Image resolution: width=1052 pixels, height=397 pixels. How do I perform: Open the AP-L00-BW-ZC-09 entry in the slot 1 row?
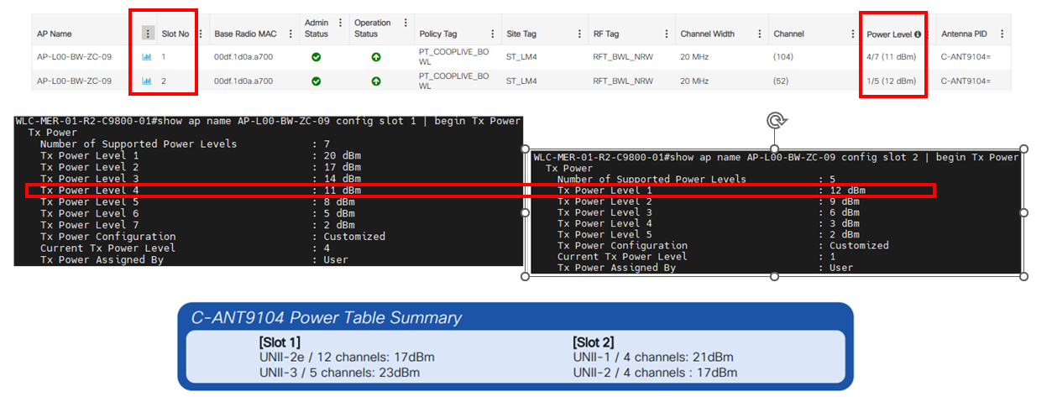pyautogui.click(x=74, y=57)
